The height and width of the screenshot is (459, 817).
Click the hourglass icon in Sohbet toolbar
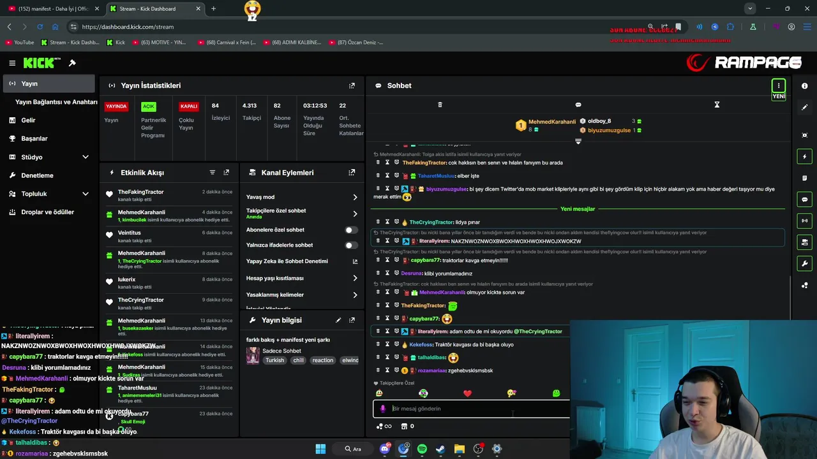717,105
